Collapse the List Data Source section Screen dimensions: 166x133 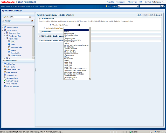pyautogui.click(x=39, y=18)
